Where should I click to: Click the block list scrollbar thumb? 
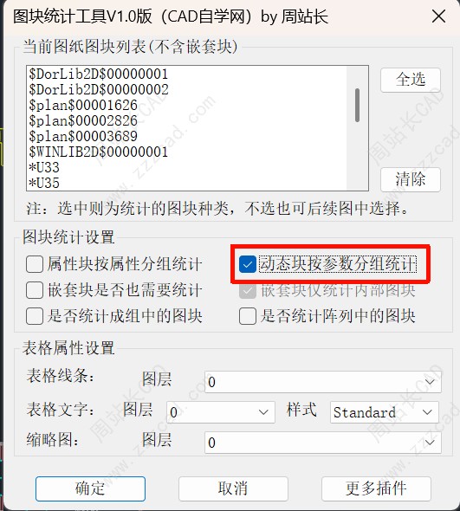coord(357,106)
